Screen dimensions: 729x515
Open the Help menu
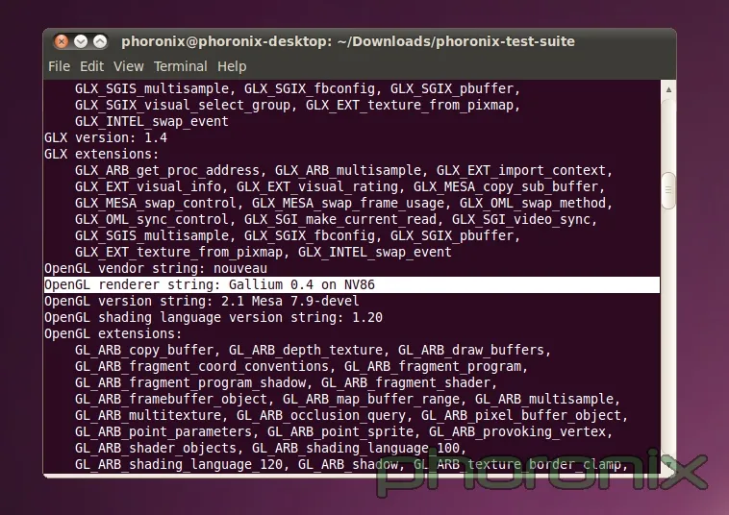[x=232, y=66]
